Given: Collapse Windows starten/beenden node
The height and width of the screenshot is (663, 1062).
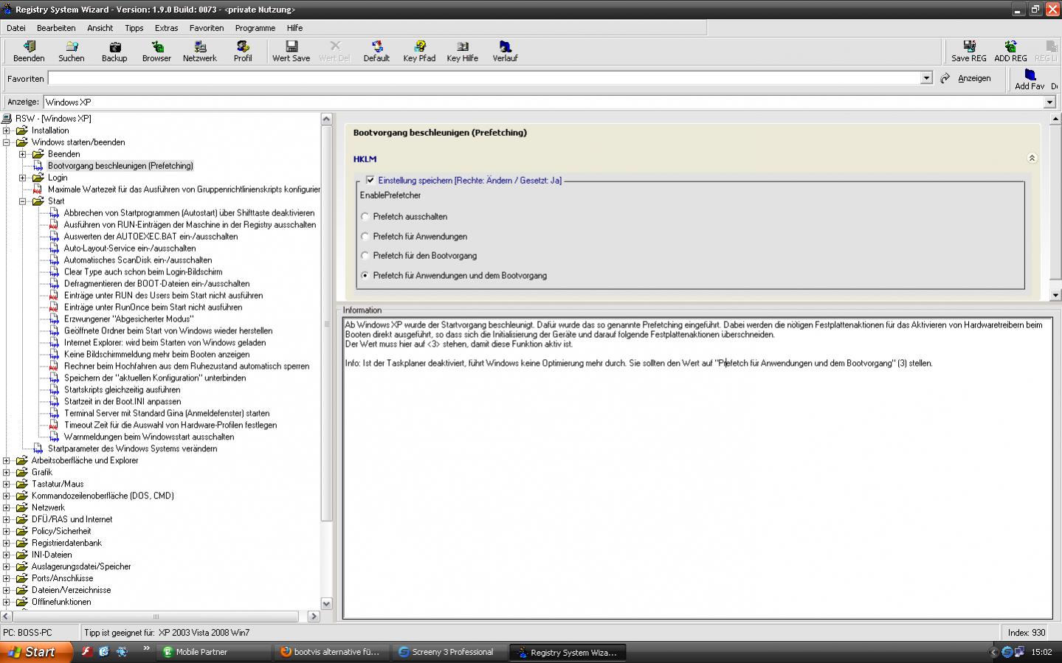Looking at the screenshot, I should tap(7, 142).
